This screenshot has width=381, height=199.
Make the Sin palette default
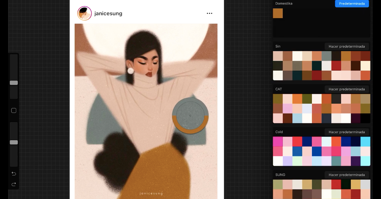tap(347, 46)
